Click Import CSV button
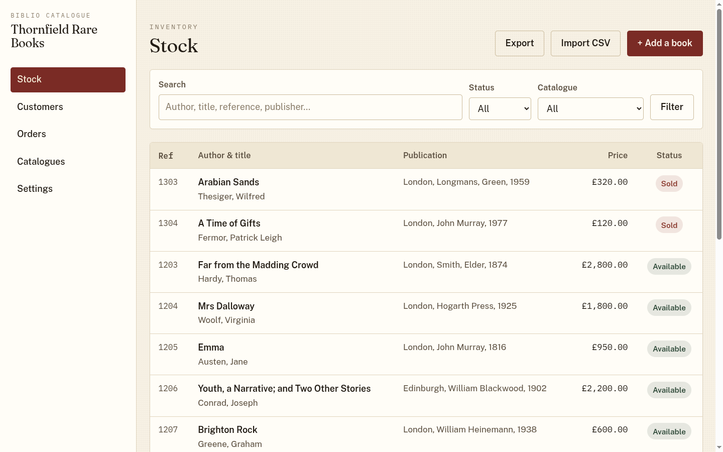The height and width of the screenshot is (452, 723). click(585, 43)
